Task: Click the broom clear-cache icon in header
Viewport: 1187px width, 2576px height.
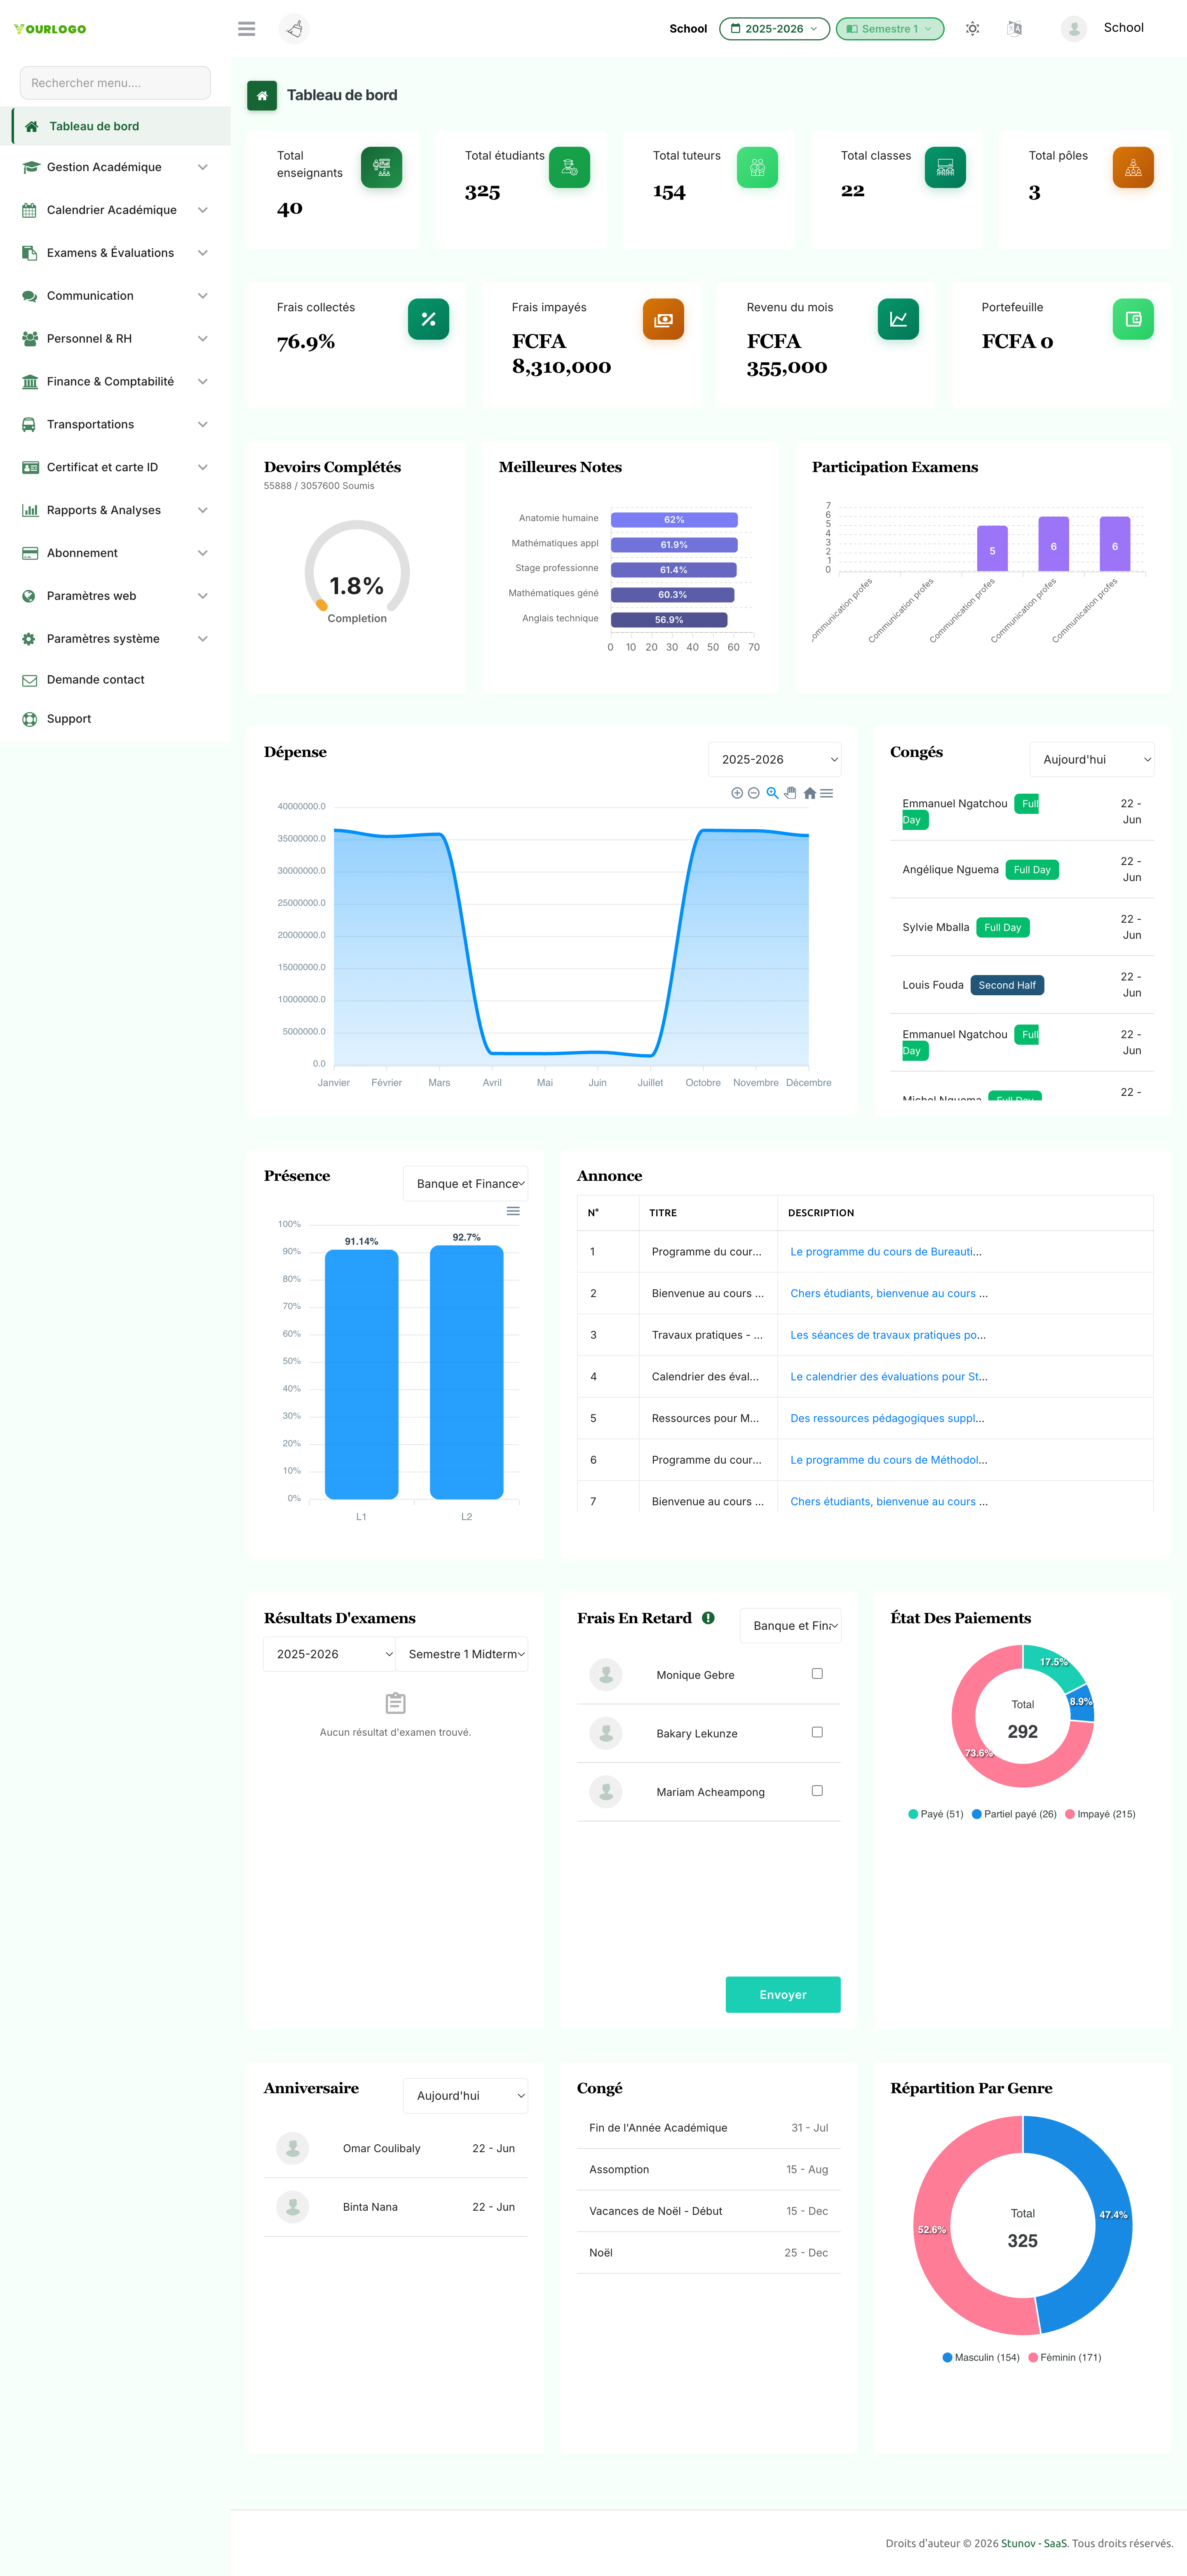Action: (x=294, y=29)
